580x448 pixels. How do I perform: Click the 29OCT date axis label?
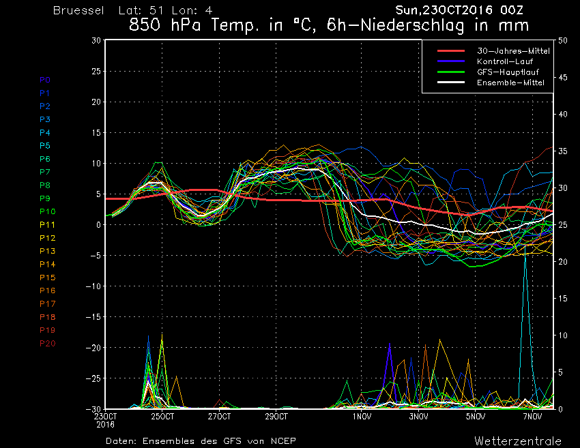[276, 417]
